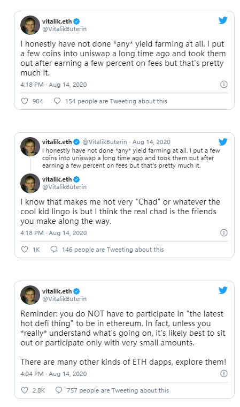Like the tweet with 904 likes
Image resolution: width=240 pixels, height=407 pixels.
[25, 101]
